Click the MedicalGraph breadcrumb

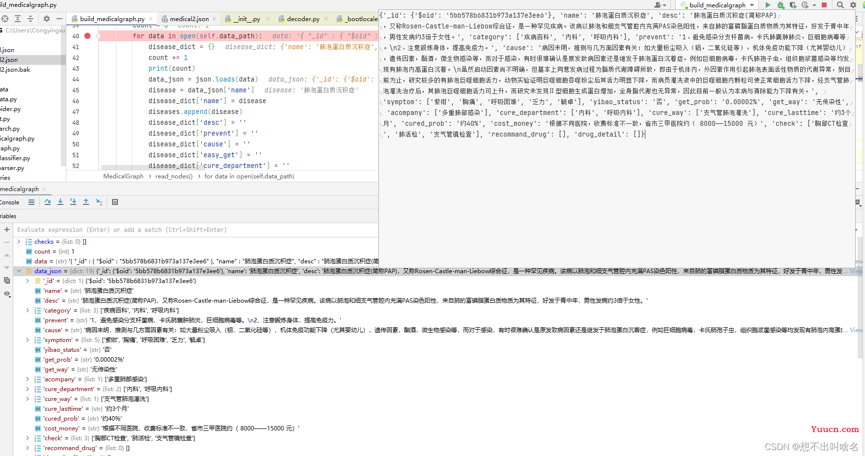pos(123,176)
